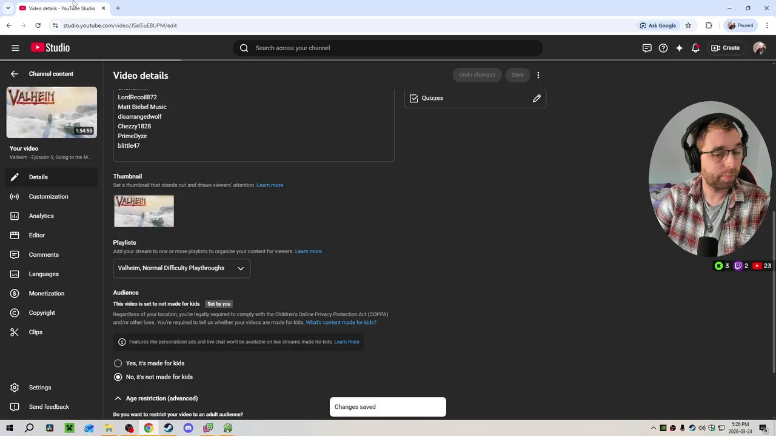Open Comments in the sidebar

click(52, 254)
